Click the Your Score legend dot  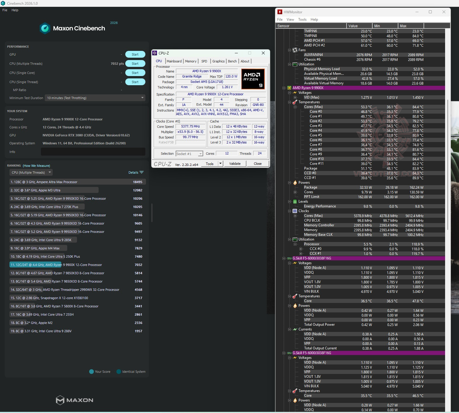point(92,372)
